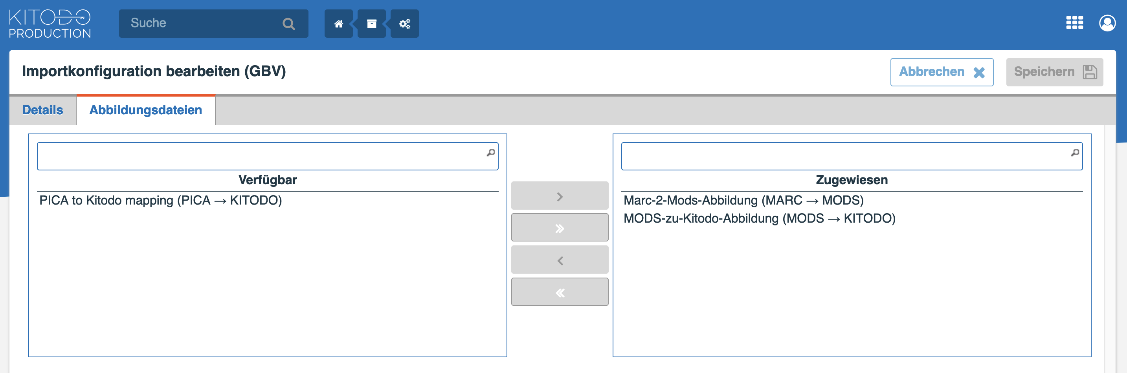The image size is (1127, 373).
Task: Select the Abbildungsdateien tab
Action: [x=146, y=110]
